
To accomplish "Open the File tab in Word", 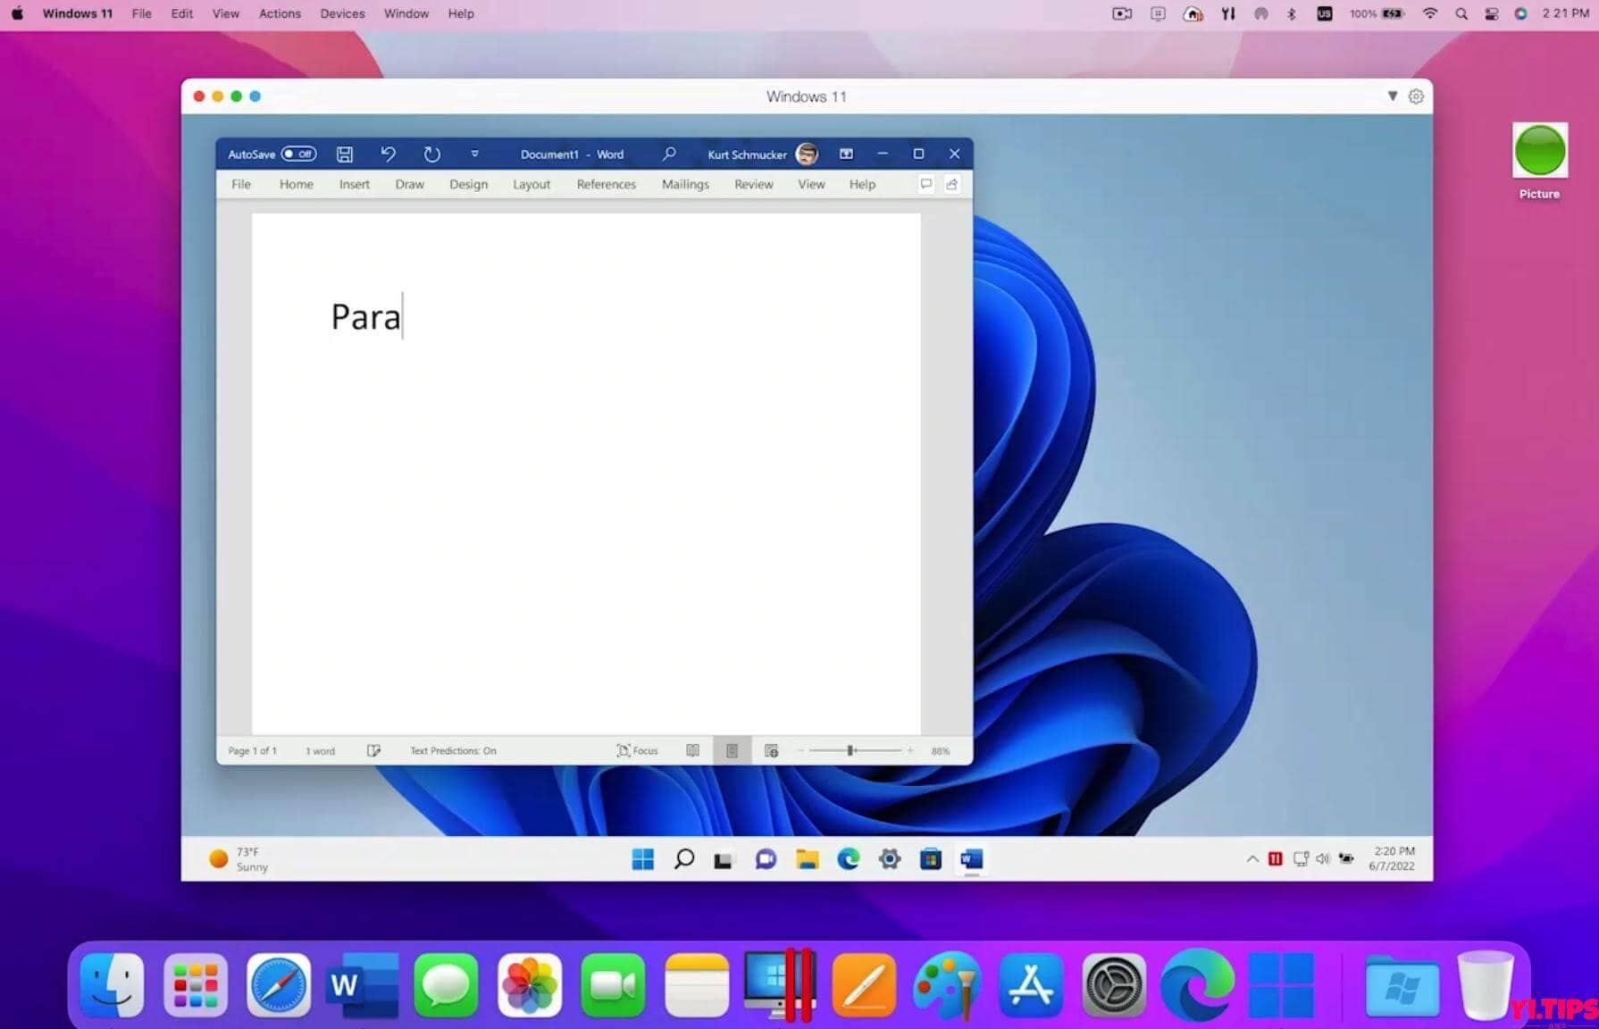I will point(241,184).
